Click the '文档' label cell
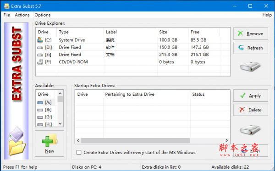 point(110,55)
